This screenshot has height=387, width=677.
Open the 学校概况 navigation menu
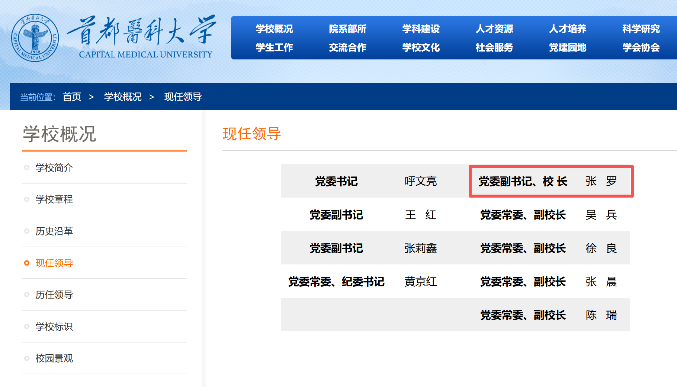pyautogui.click(x=274, y=29)
